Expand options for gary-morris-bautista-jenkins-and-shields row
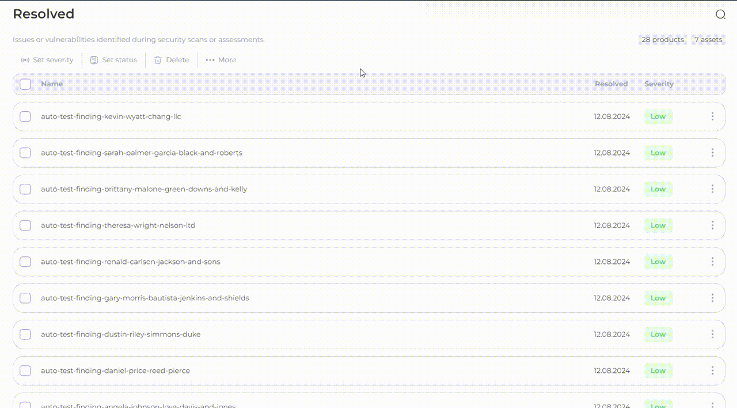737x408 pixels. pyautogui.click(x=712, y=298)
